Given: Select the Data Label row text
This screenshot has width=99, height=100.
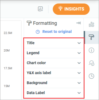Looking at the screenshot, I should pyautogui.click(x=36, y=93).
